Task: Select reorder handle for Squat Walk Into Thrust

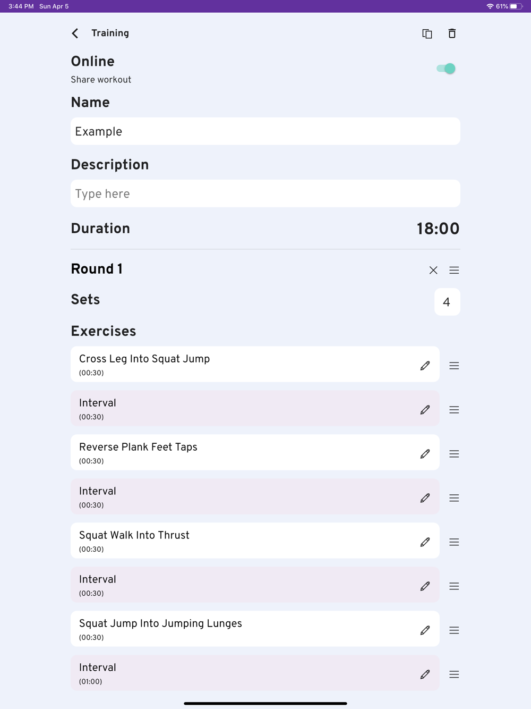Action: [x=454, y=542]
